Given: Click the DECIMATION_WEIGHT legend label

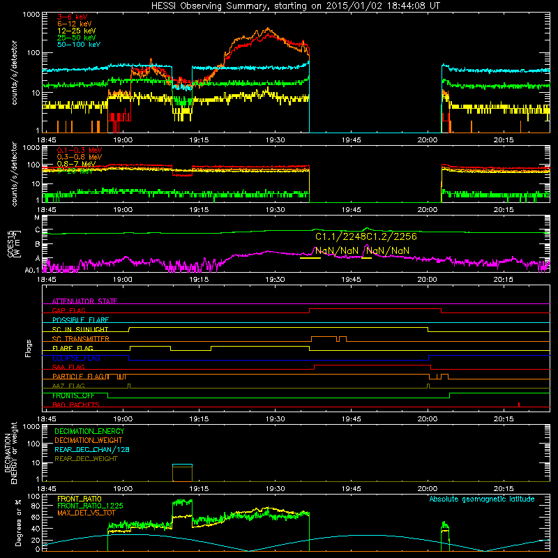Looking at the screenshot, I should (x=89, y=440).
